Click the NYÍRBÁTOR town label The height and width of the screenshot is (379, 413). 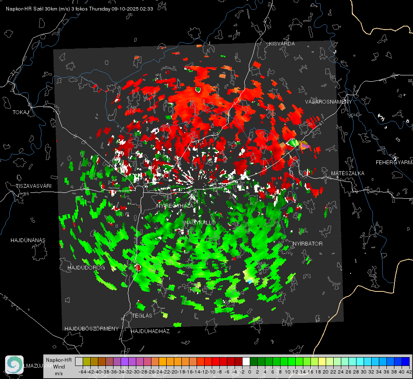click(x=308, y=244)
